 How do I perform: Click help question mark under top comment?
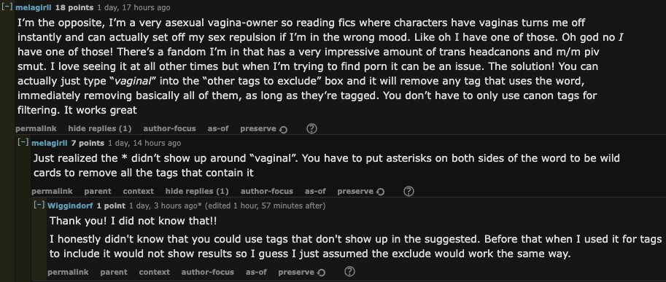311,128
